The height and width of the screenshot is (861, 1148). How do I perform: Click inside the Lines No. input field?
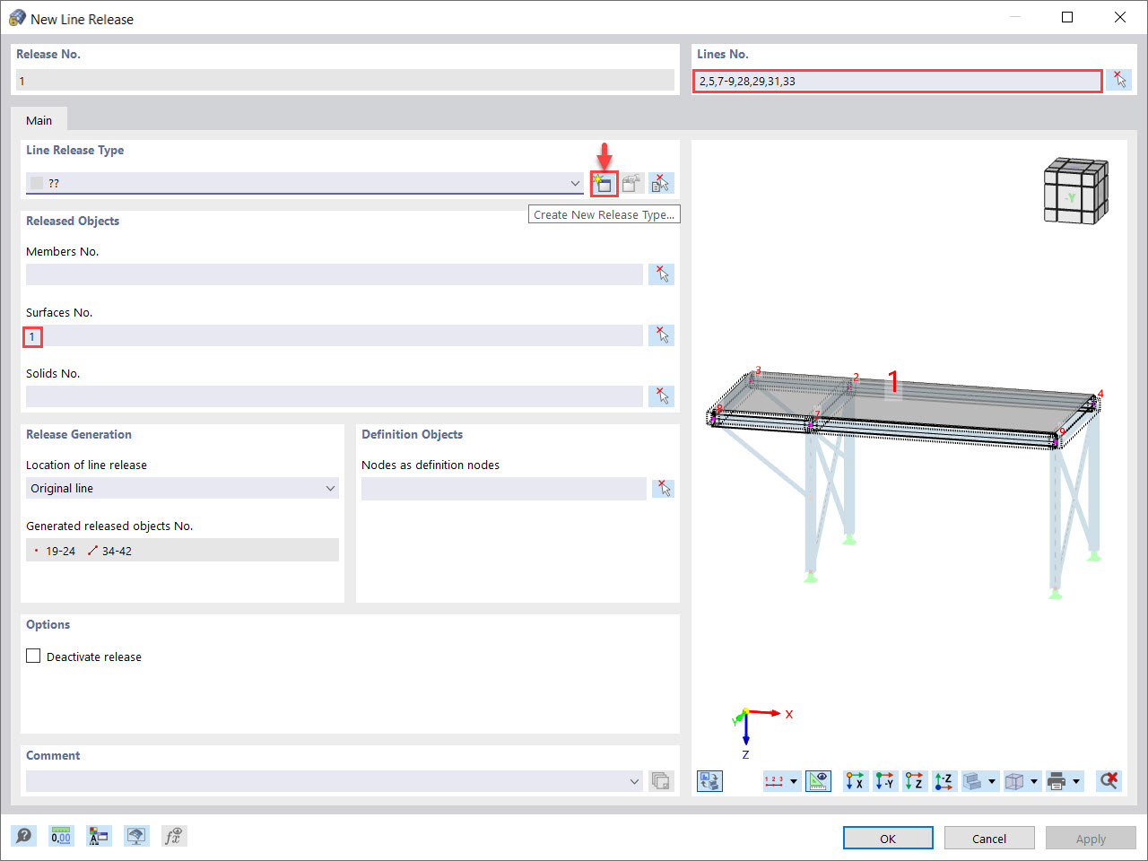pyautogui.click(x=897, y=80)
